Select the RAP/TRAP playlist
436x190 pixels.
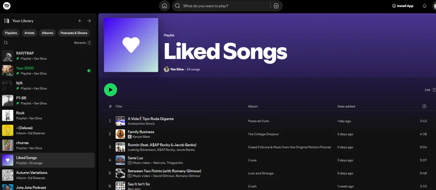[48, 56]
